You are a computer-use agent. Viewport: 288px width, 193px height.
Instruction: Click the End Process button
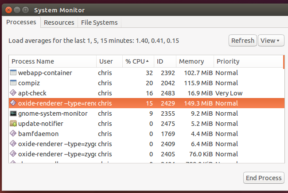[264, 178]
